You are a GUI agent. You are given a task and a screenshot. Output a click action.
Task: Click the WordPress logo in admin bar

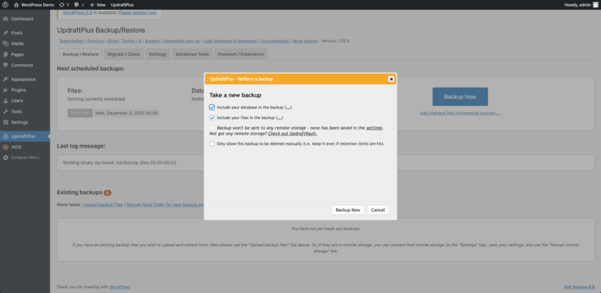click(5, 5)
